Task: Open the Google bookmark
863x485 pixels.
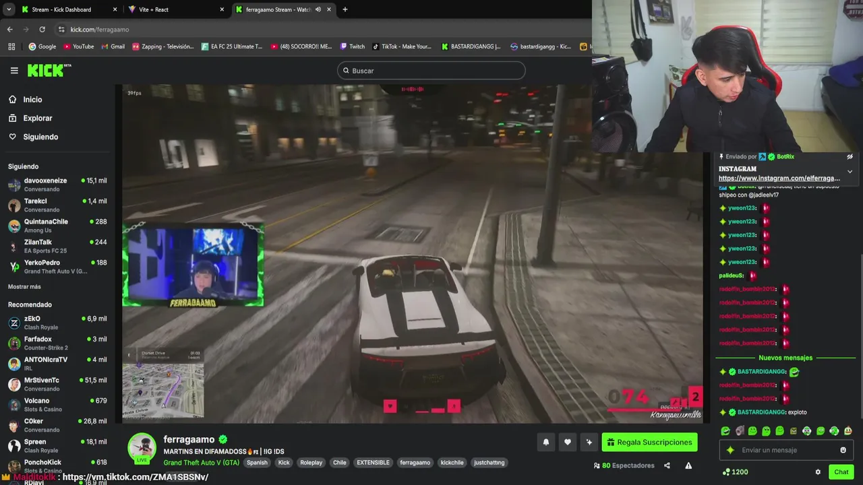Action: 42,46
